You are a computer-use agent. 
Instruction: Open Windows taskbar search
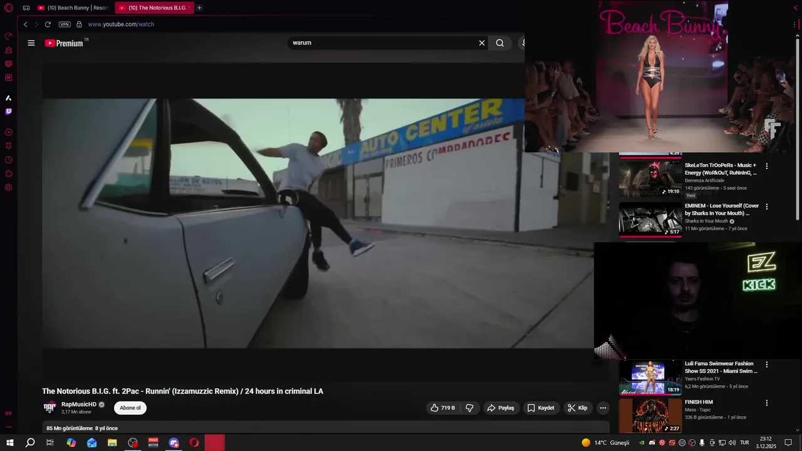click(x=30, y=443)
